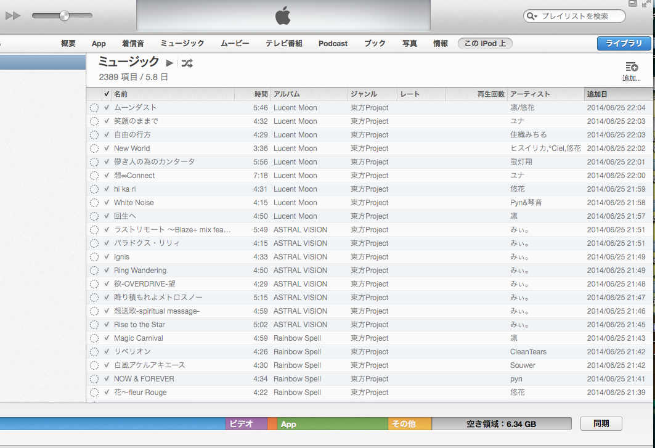655x448 pixels.
Task: Uncheck the White Noise track
Action: (x=107, y=203)
